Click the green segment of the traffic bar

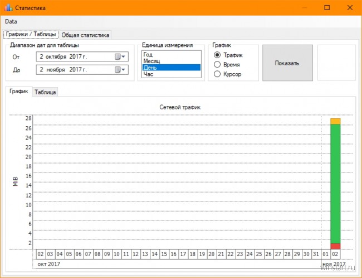coord(335,184)
